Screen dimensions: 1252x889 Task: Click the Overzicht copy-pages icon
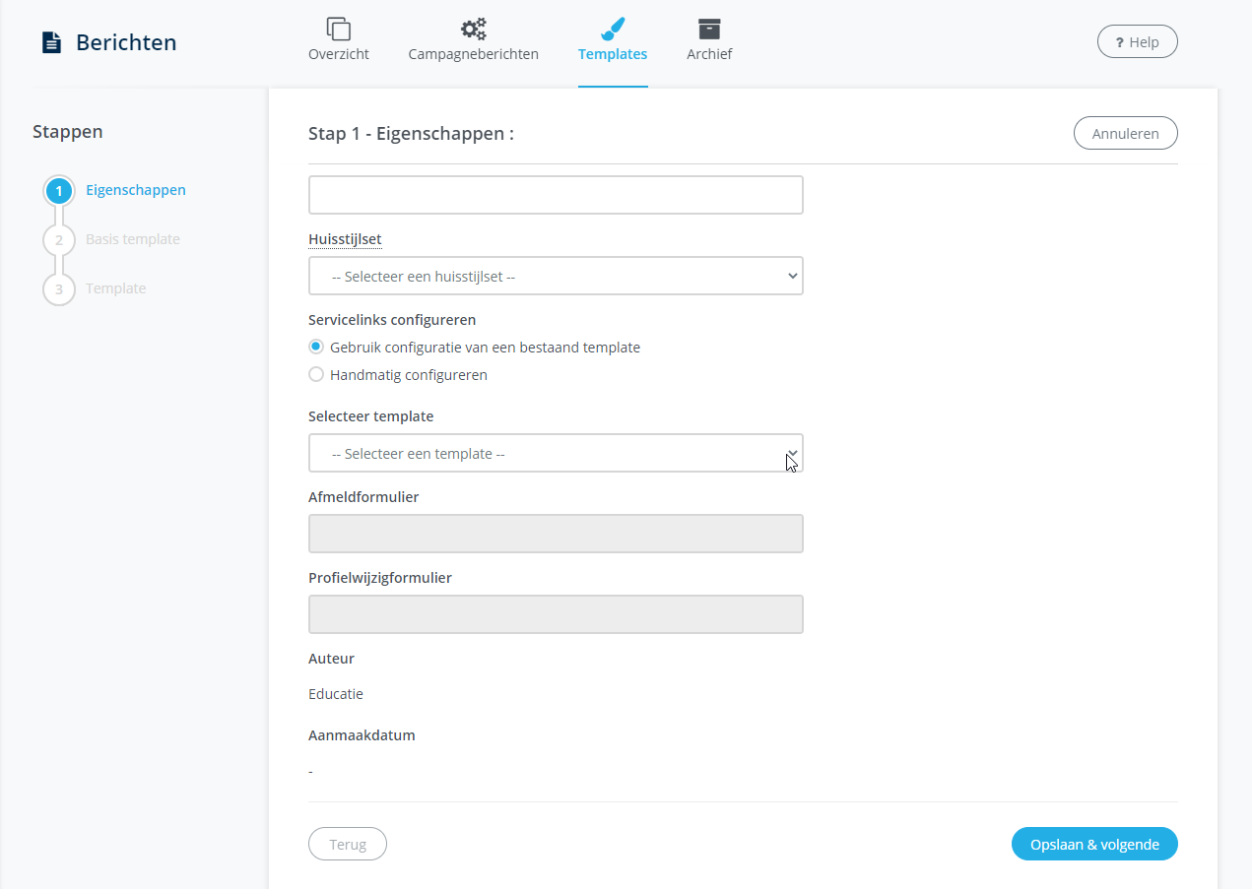point(338,29)
